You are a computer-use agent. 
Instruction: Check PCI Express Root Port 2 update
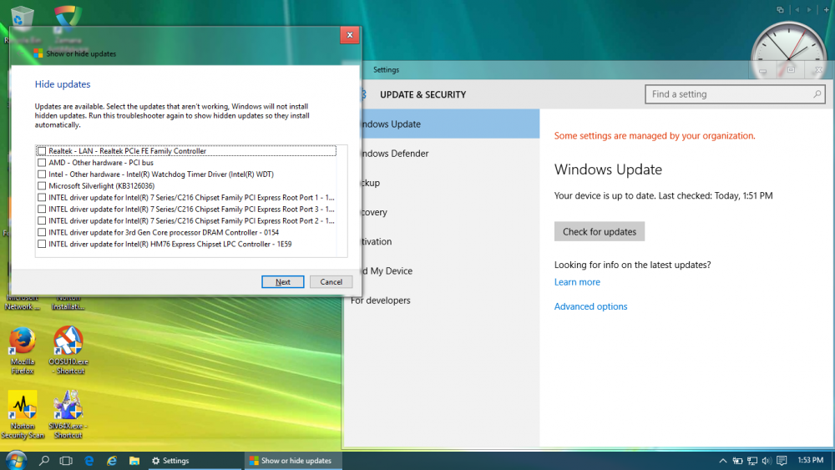(x=42, y=221)
